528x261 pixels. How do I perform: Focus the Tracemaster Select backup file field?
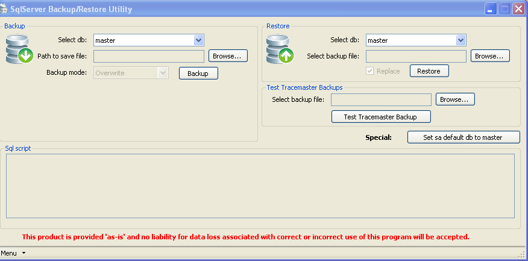point(381,99)
